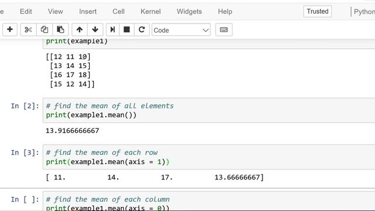
Task: Click comment '# find the mean of each column'
Action: [108, 199]
